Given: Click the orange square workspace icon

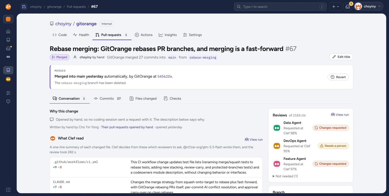Looking at the screenshot, I should coord(8,19).
